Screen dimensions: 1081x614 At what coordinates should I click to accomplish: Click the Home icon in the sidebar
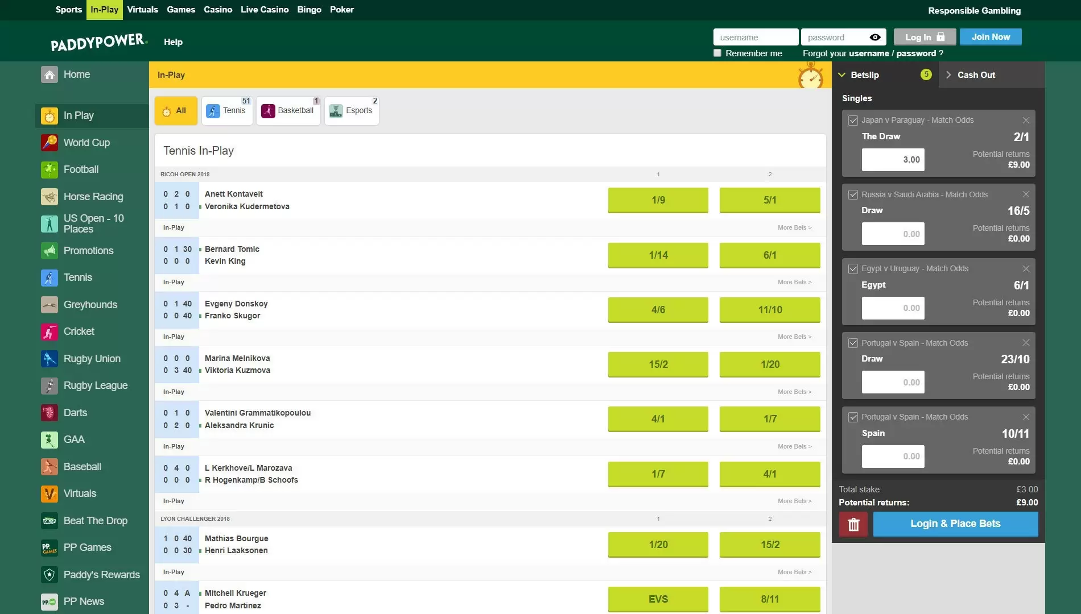click(49, 74)
